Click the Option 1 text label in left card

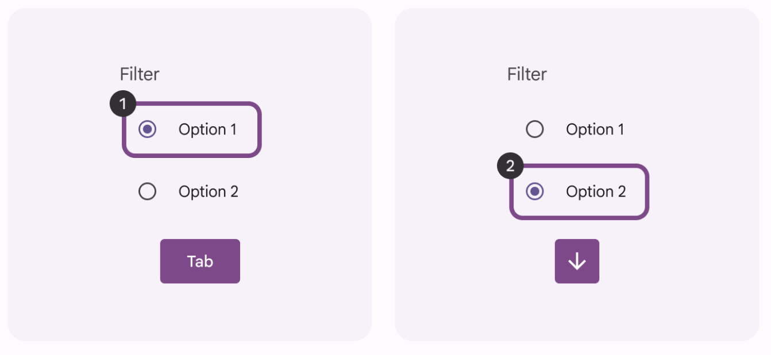tap(207, 129)
